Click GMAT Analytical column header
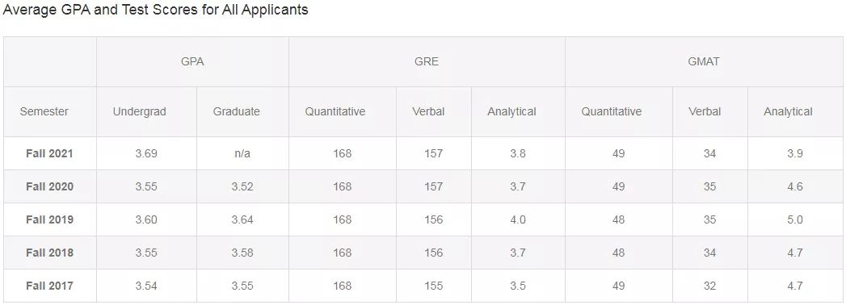The height and width of the screenshot is (305, 846). click(788, 111)
